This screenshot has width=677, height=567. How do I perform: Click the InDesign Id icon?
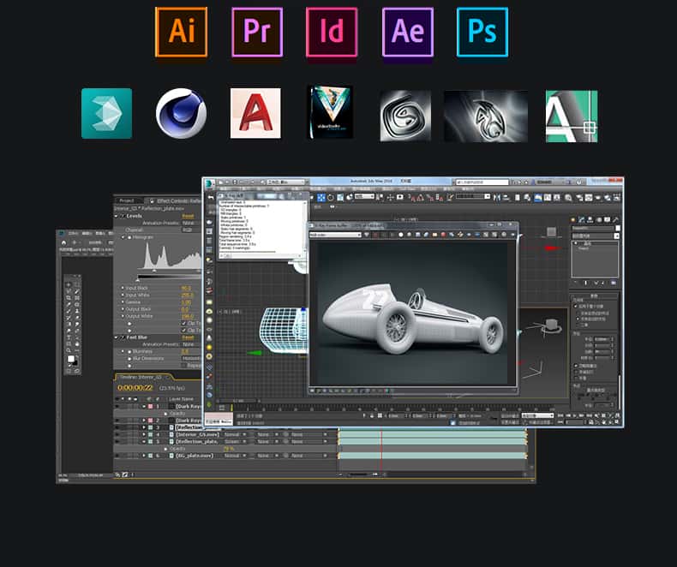332,32
